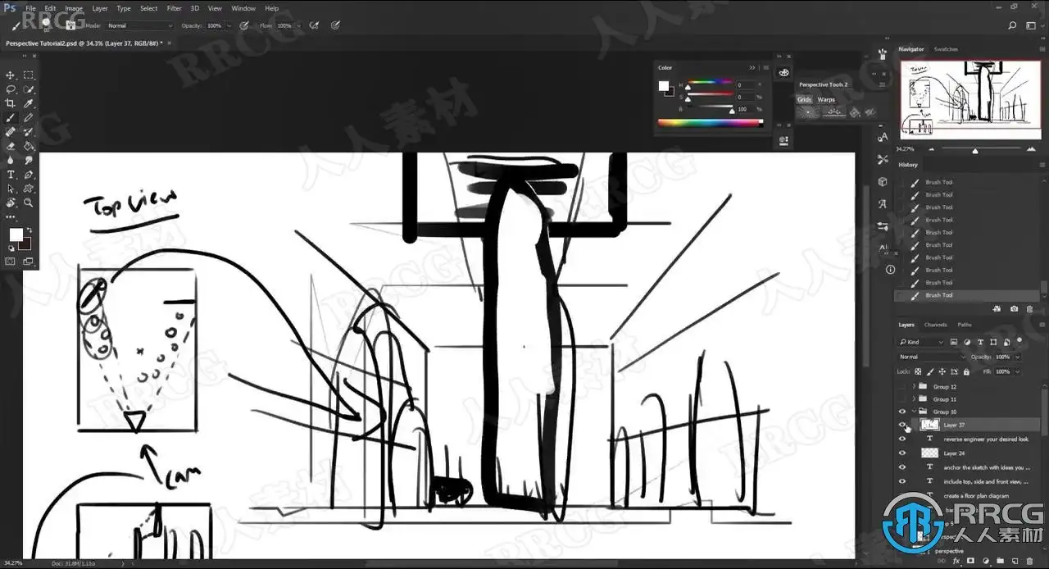Select the Quick Selection tool

29,89
